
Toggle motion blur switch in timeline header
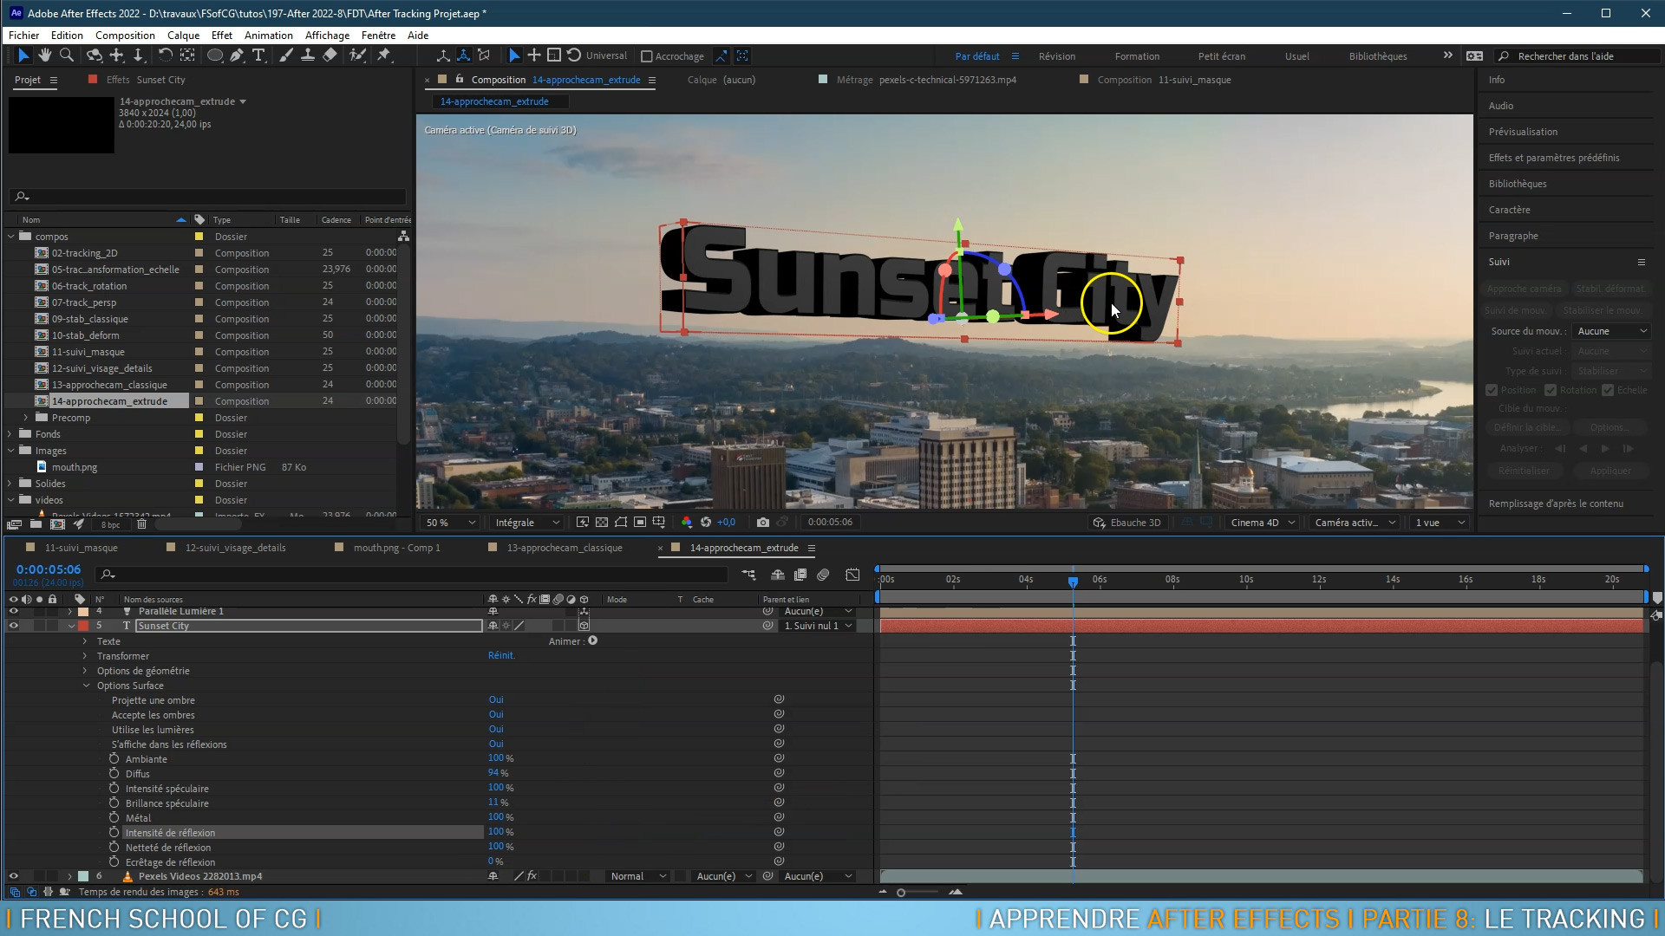point(823,575)
